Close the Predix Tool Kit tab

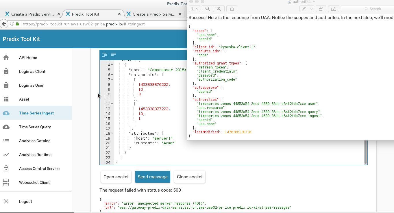click(x=120, y=14)
